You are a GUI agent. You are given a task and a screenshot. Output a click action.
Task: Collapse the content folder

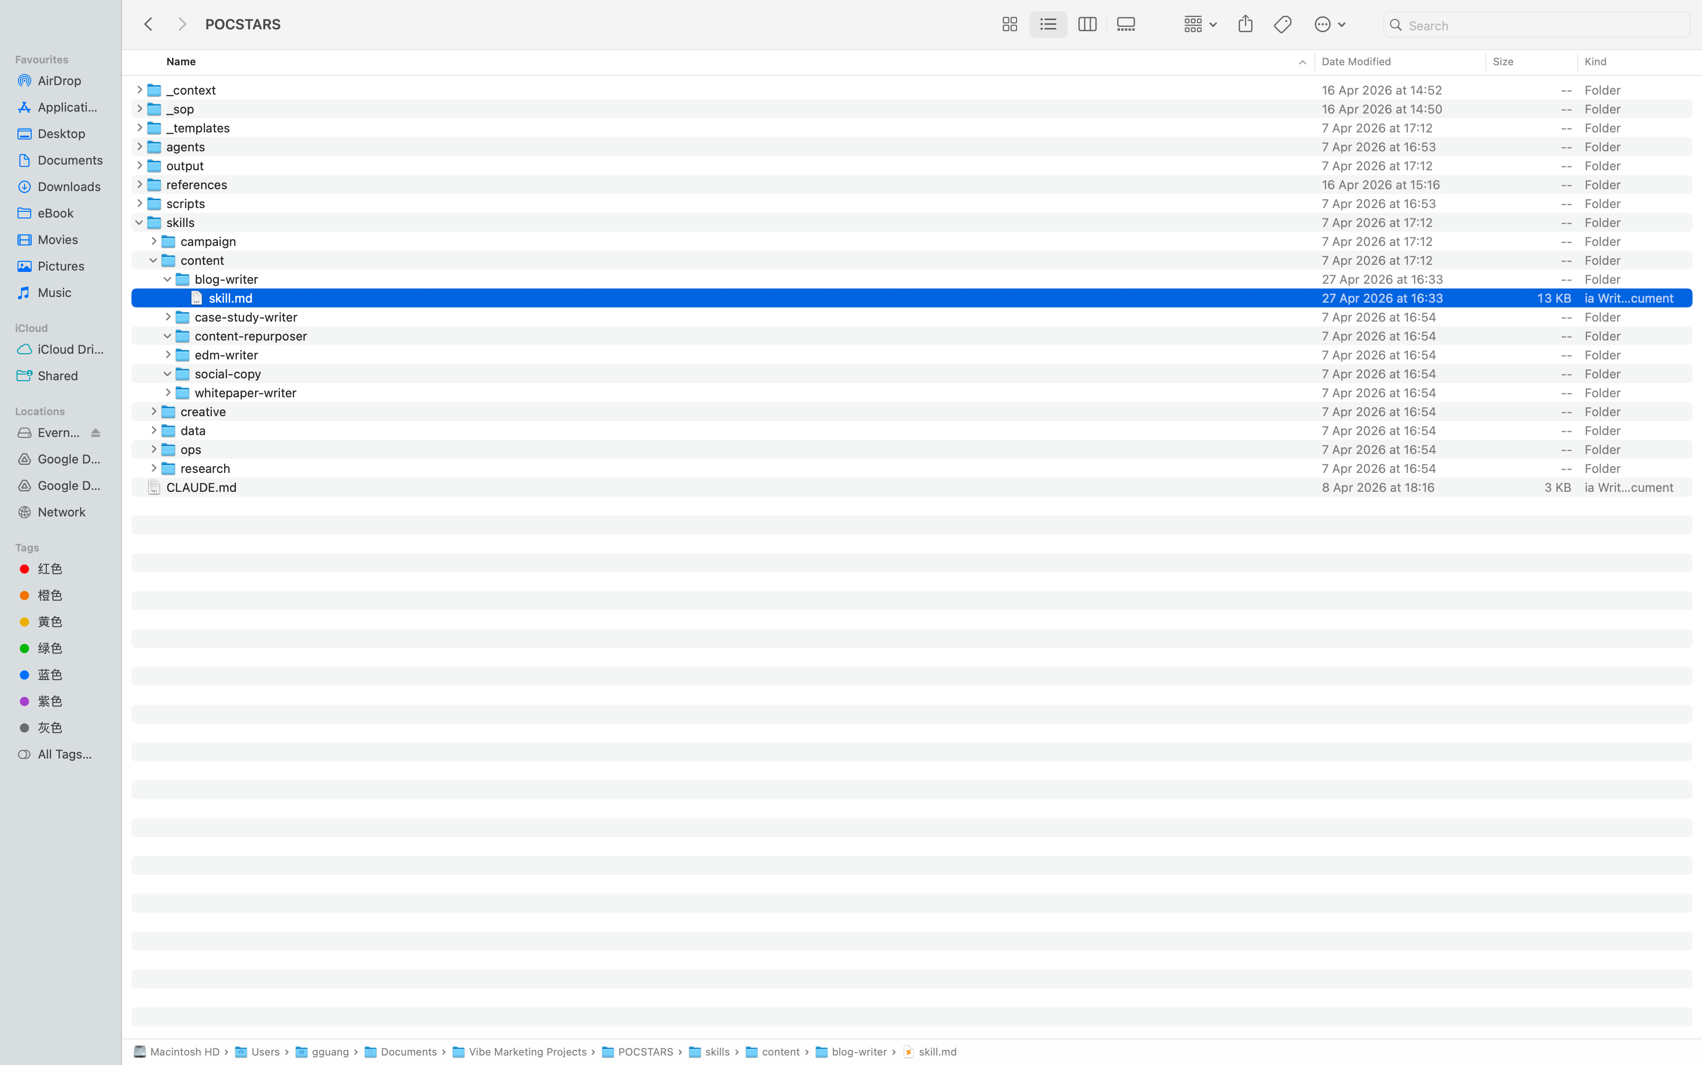click(x=154, y=261)
